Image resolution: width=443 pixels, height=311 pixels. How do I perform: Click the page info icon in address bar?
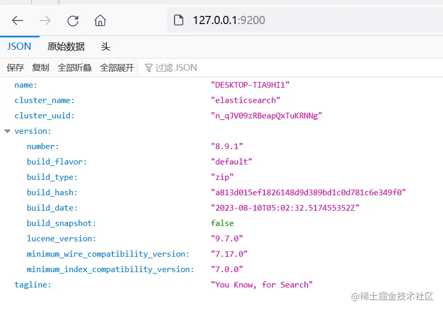pyautogui.click(x=178, y=20)
